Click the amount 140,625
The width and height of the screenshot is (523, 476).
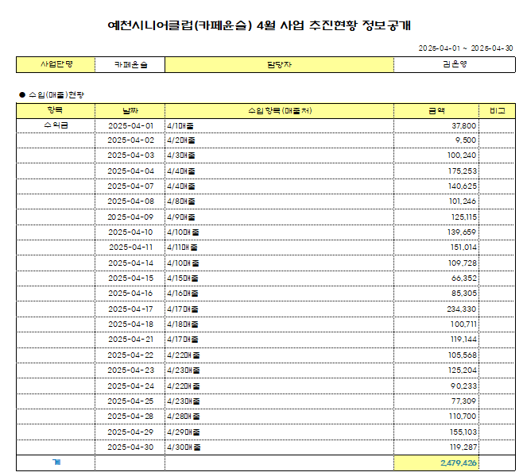pos(463,186)
